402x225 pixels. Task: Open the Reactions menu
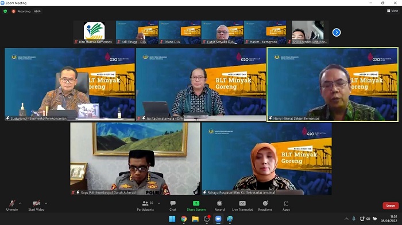click(x=265, y=206)
